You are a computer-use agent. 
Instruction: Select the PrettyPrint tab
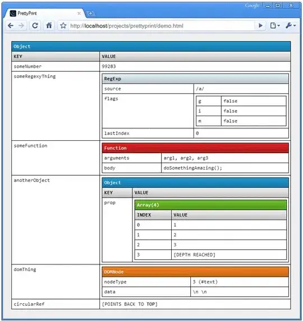point(44,13)
